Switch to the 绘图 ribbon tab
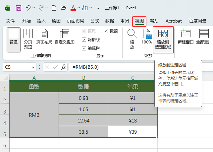213x152 pixels. (x=56, y=21)
